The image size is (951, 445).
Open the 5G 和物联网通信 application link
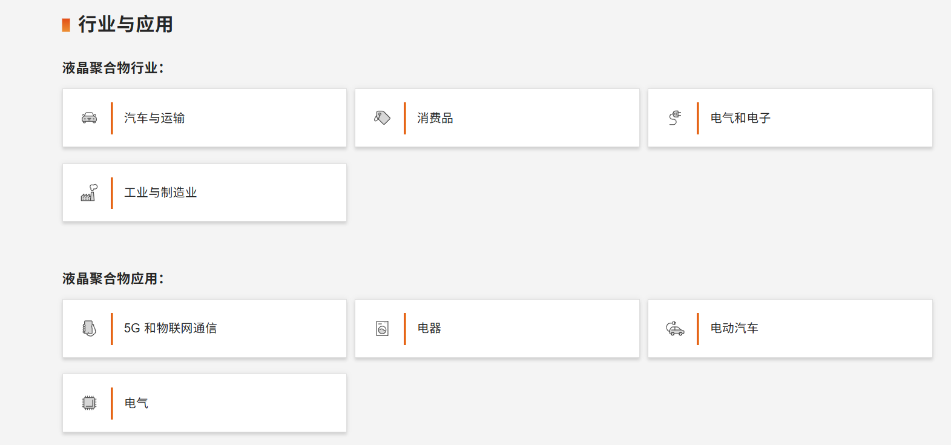point(170,328)
